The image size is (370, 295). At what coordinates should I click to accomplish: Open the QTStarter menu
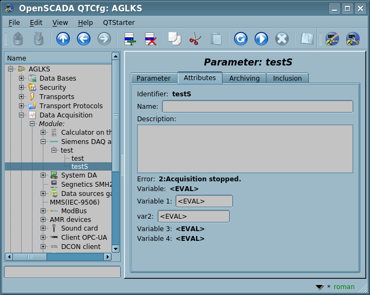119,22
